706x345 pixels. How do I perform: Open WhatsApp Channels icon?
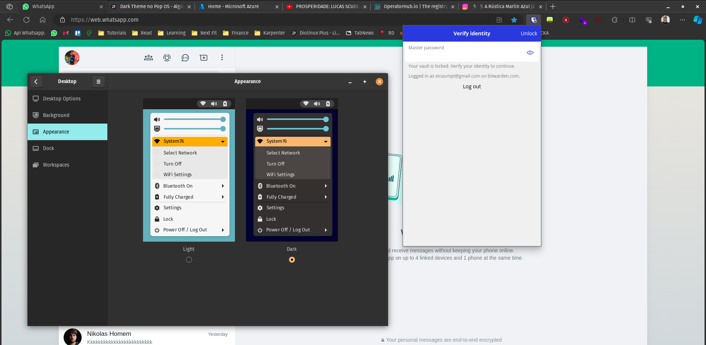coord(185,58)
